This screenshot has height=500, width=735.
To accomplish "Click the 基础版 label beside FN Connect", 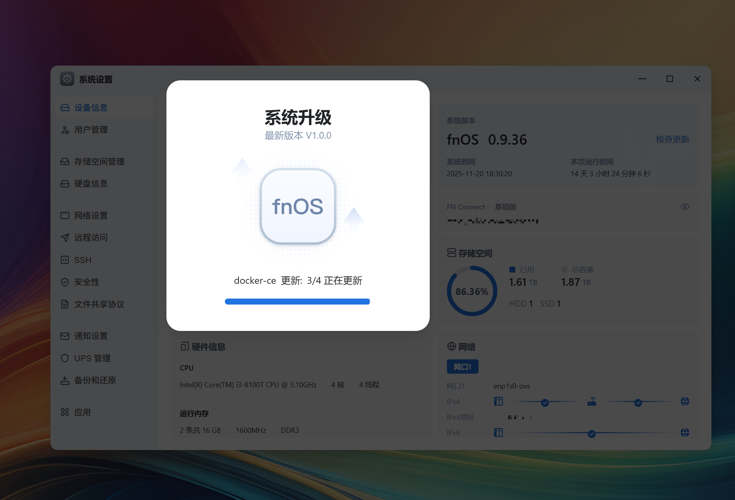I will click(506, 207).
